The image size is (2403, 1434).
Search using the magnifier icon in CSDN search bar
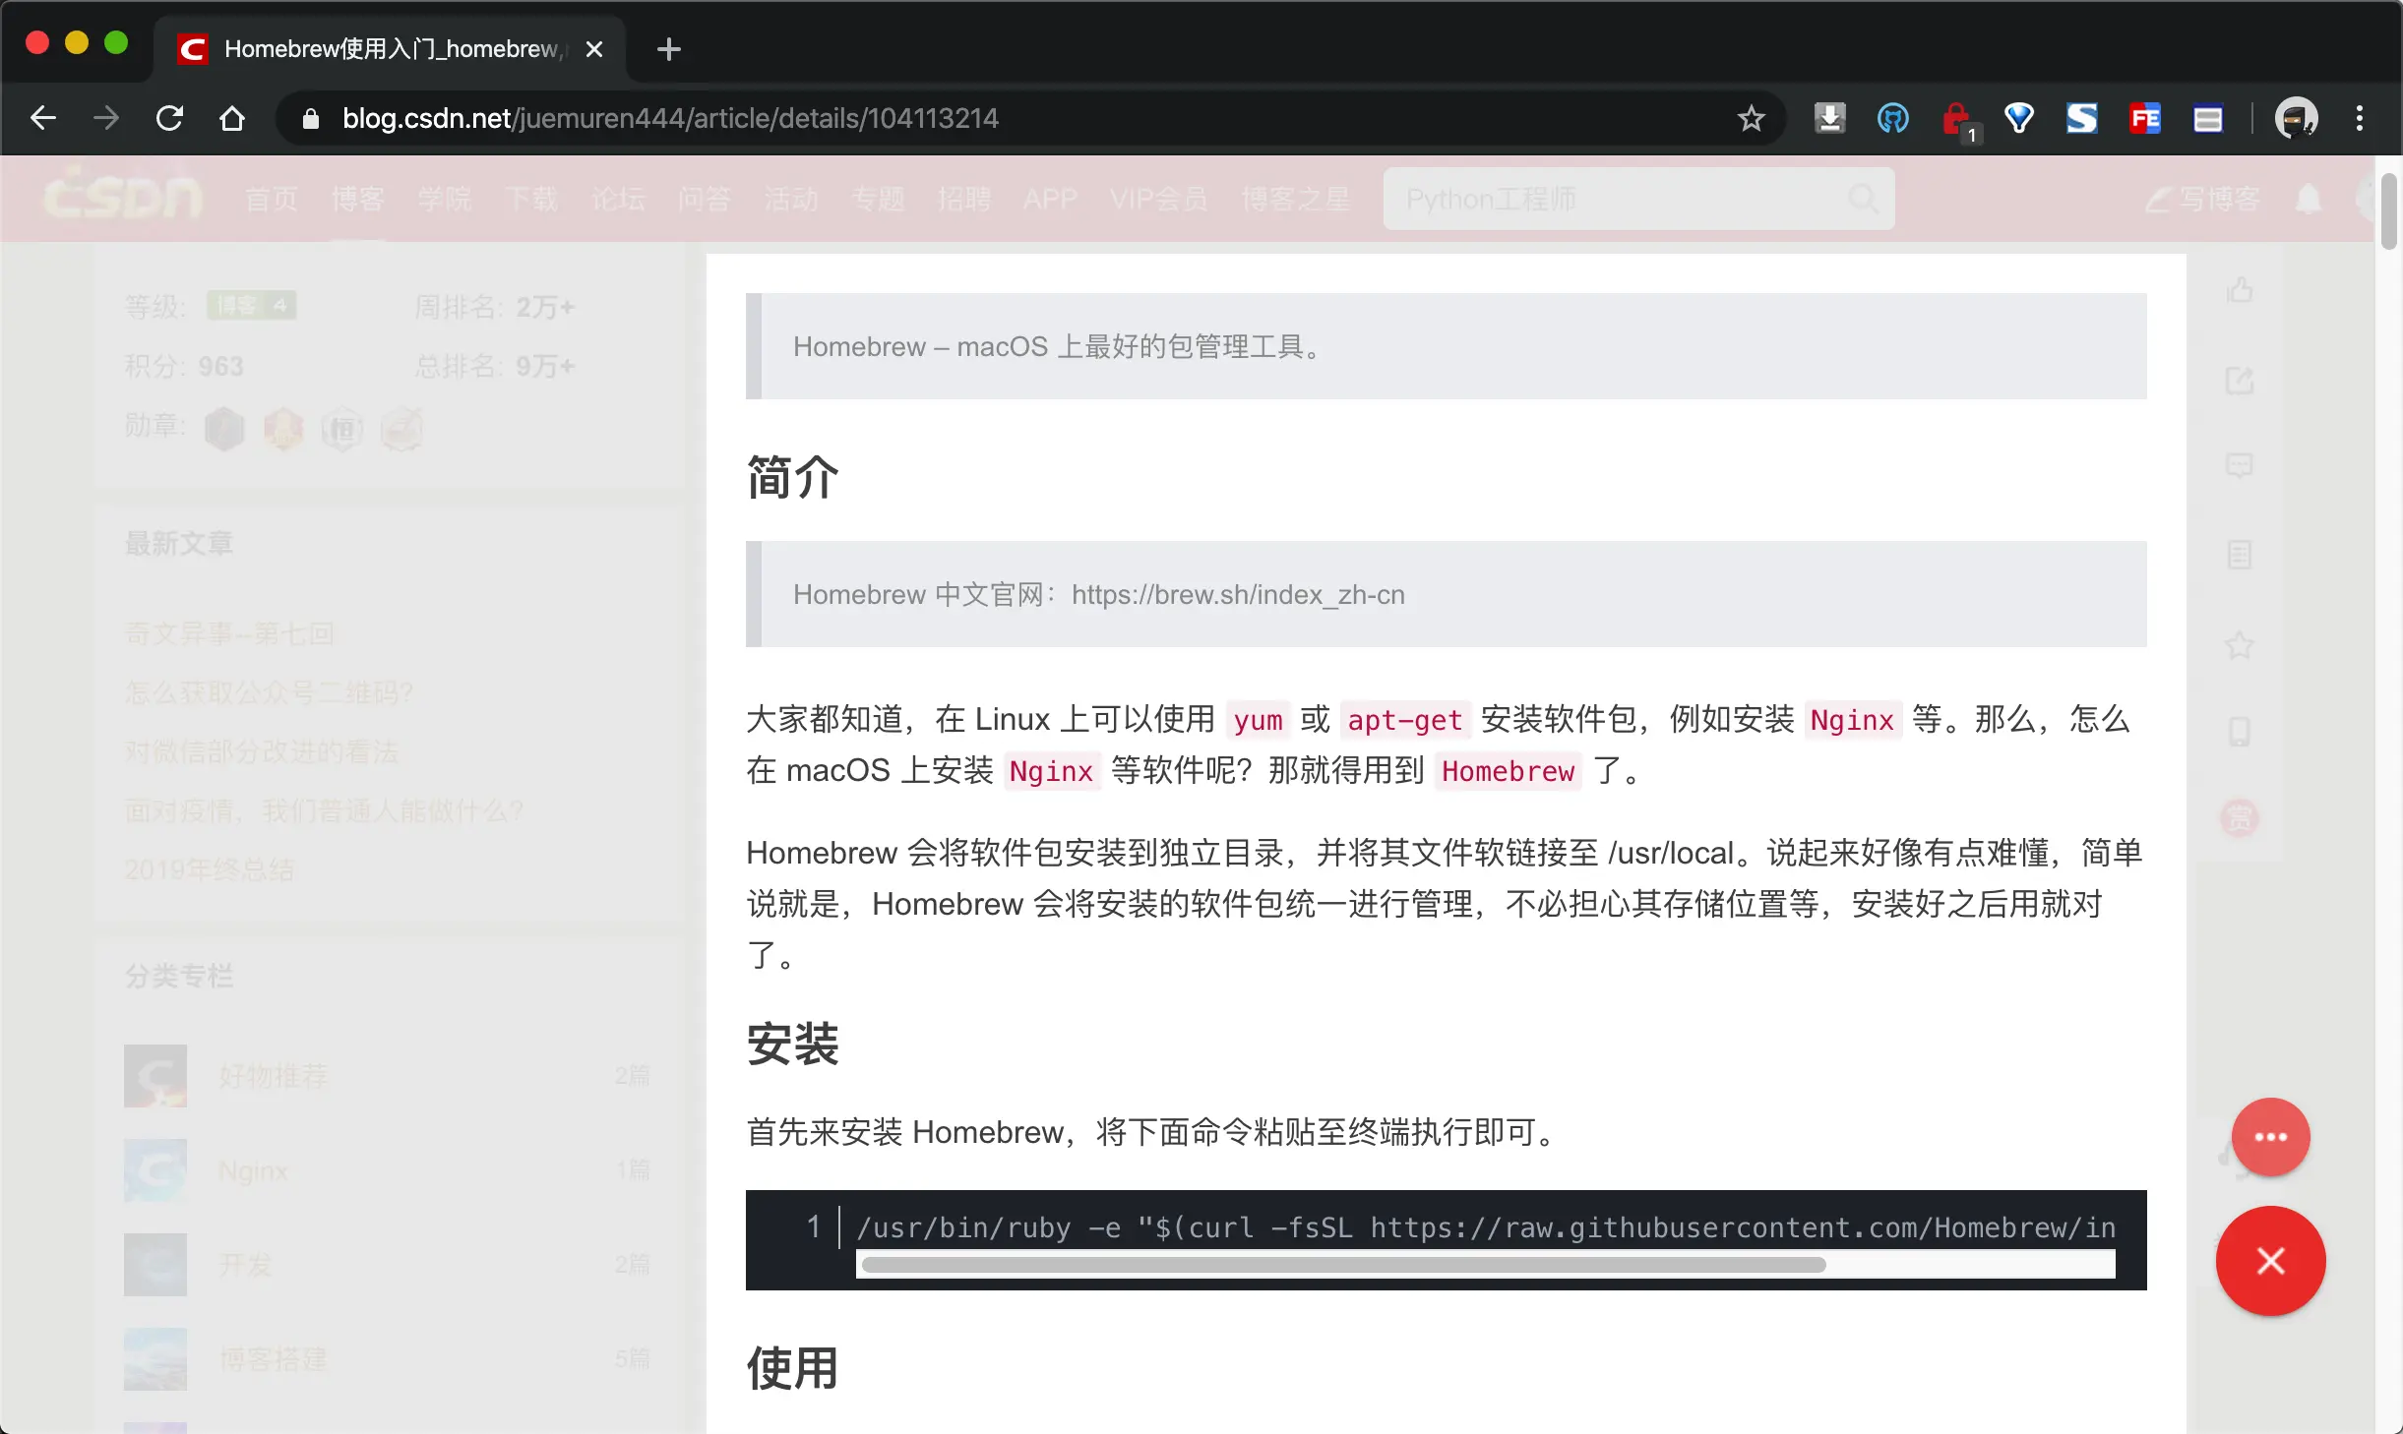(x=1863, y=199)
